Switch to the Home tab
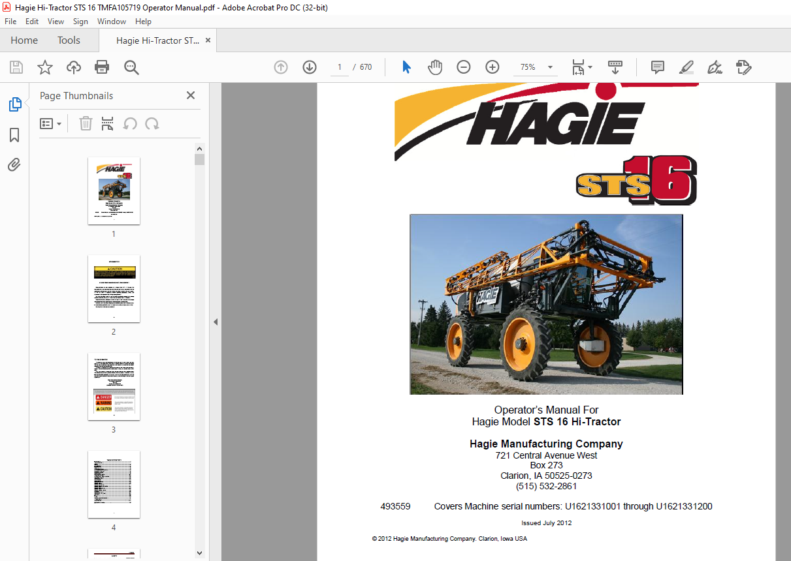 [x=24, y=40]
